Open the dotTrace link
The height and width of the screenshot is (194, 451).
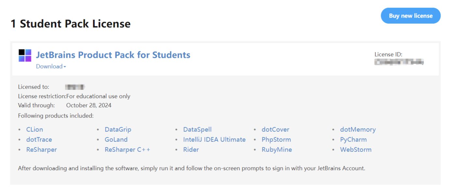pos(39,139)
